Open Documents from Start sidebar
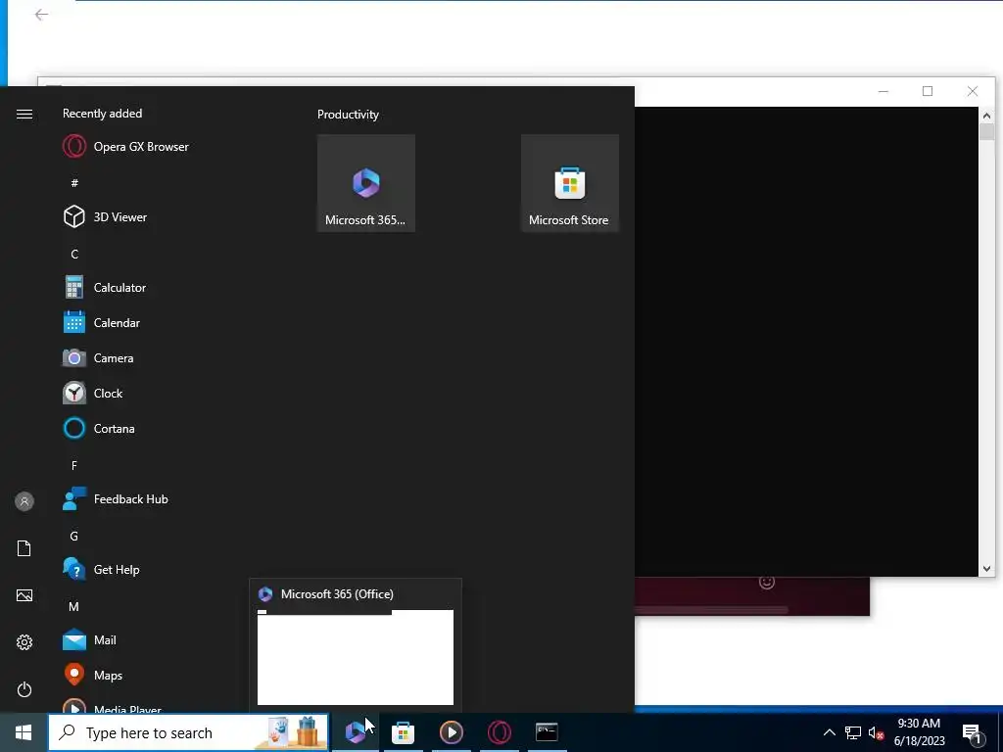Screen dimensions: 1003x752 (x=24, y=548)
